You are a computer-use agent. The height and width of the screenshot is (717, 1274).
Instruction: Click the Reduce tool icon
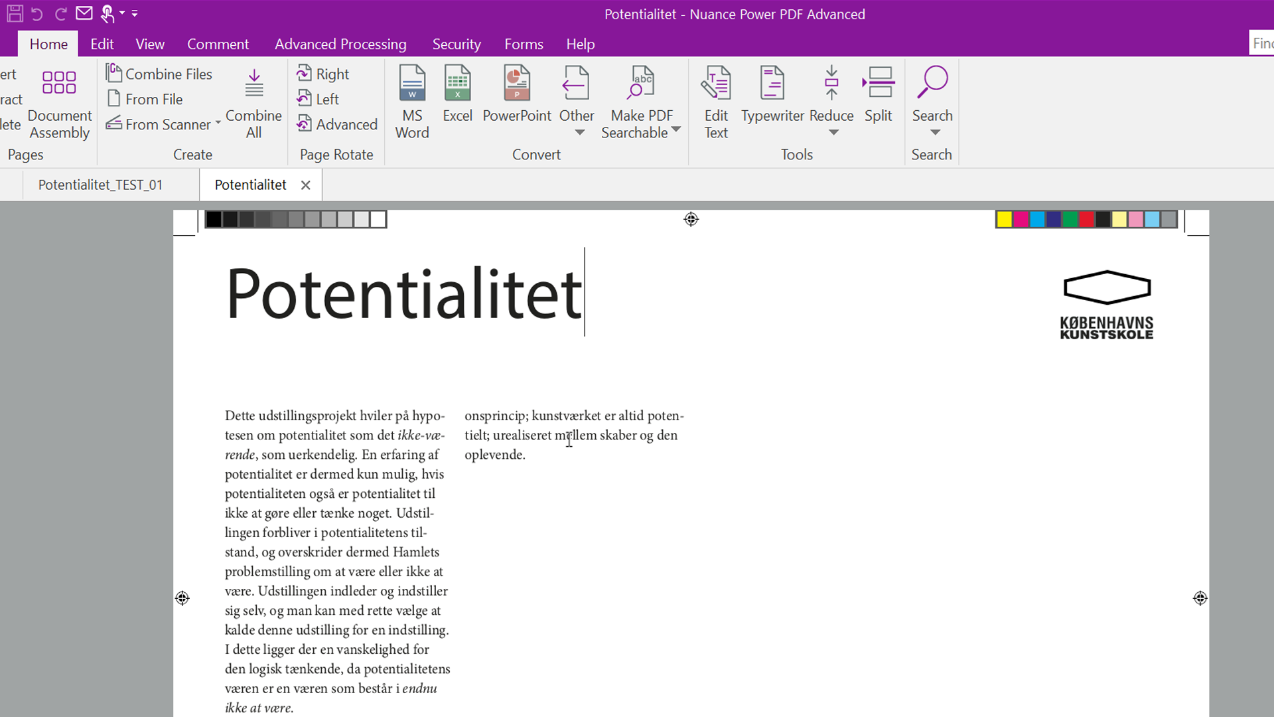click(831, 84)
